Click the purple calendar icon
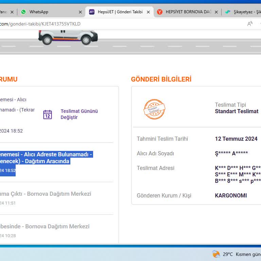 (48, 115)
